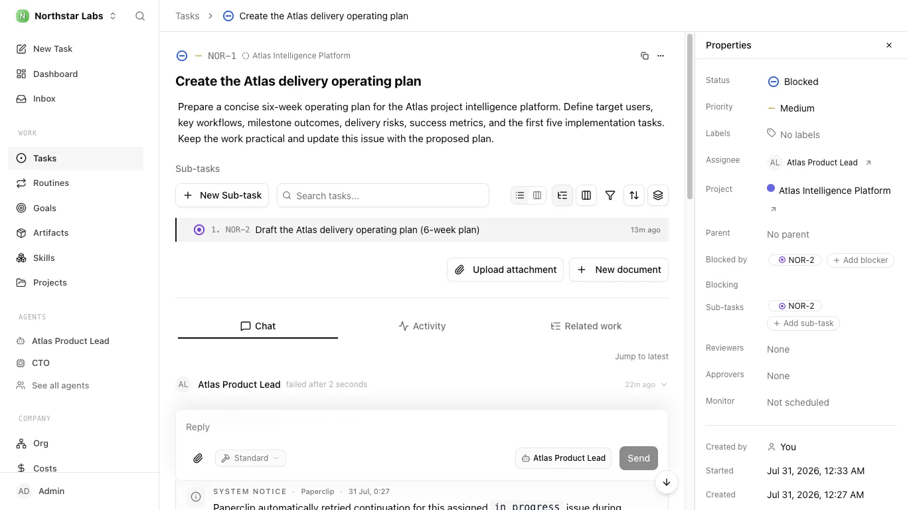Copy the issue using the duplicate icon
Image resolution: width=907 pixels, height=510 pixels.
coord(645,56)
